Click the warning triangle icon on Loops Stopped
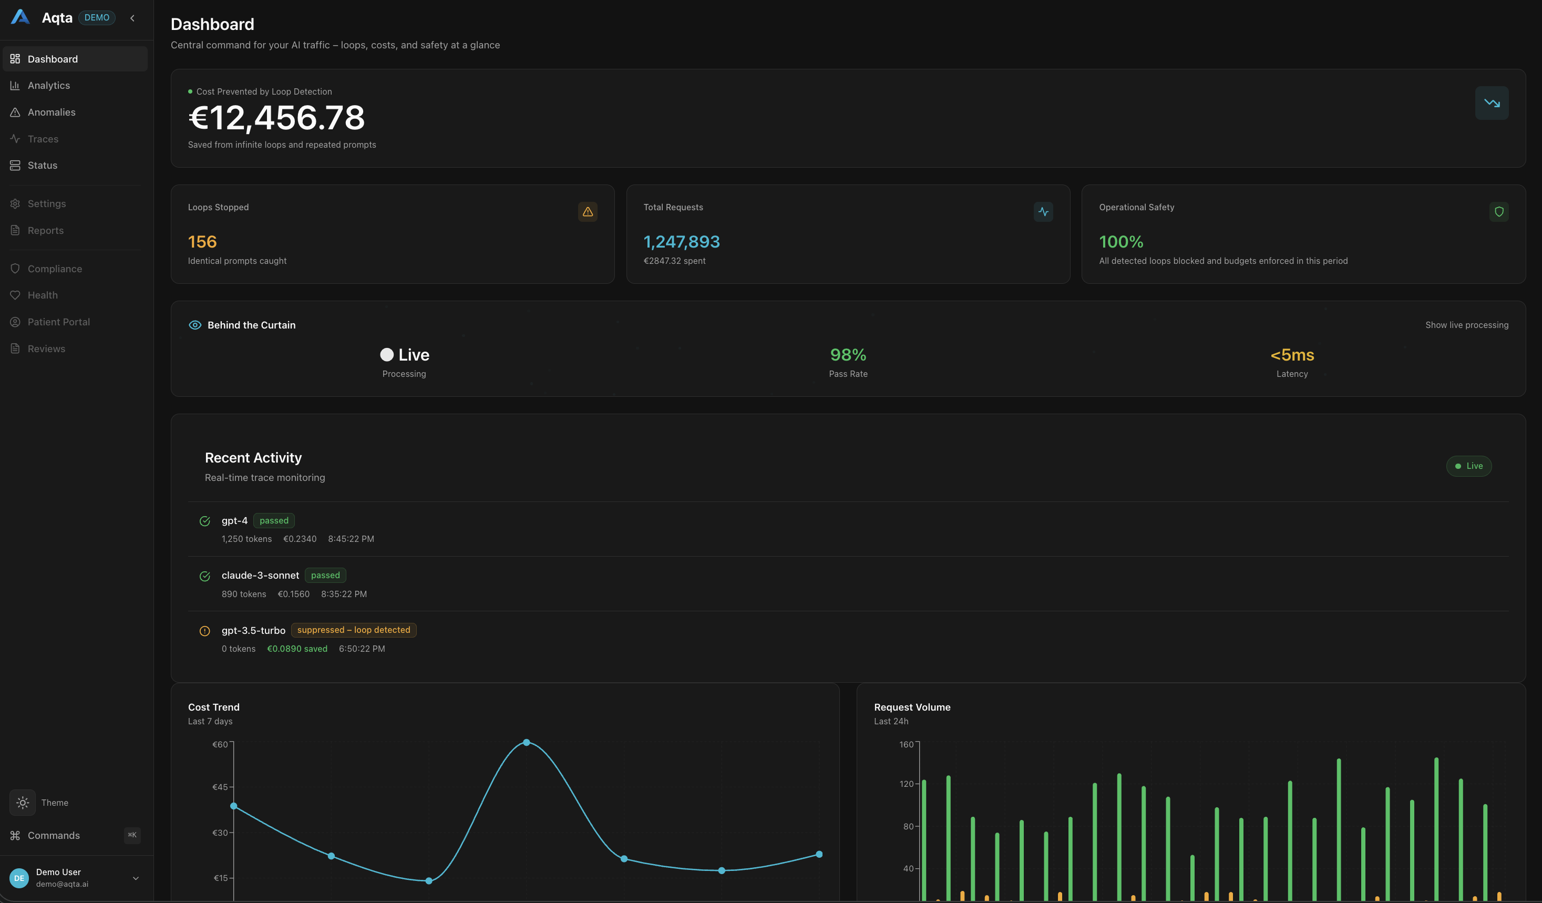The height and width of the screenshot is (903, 1542). coord(588,212)
